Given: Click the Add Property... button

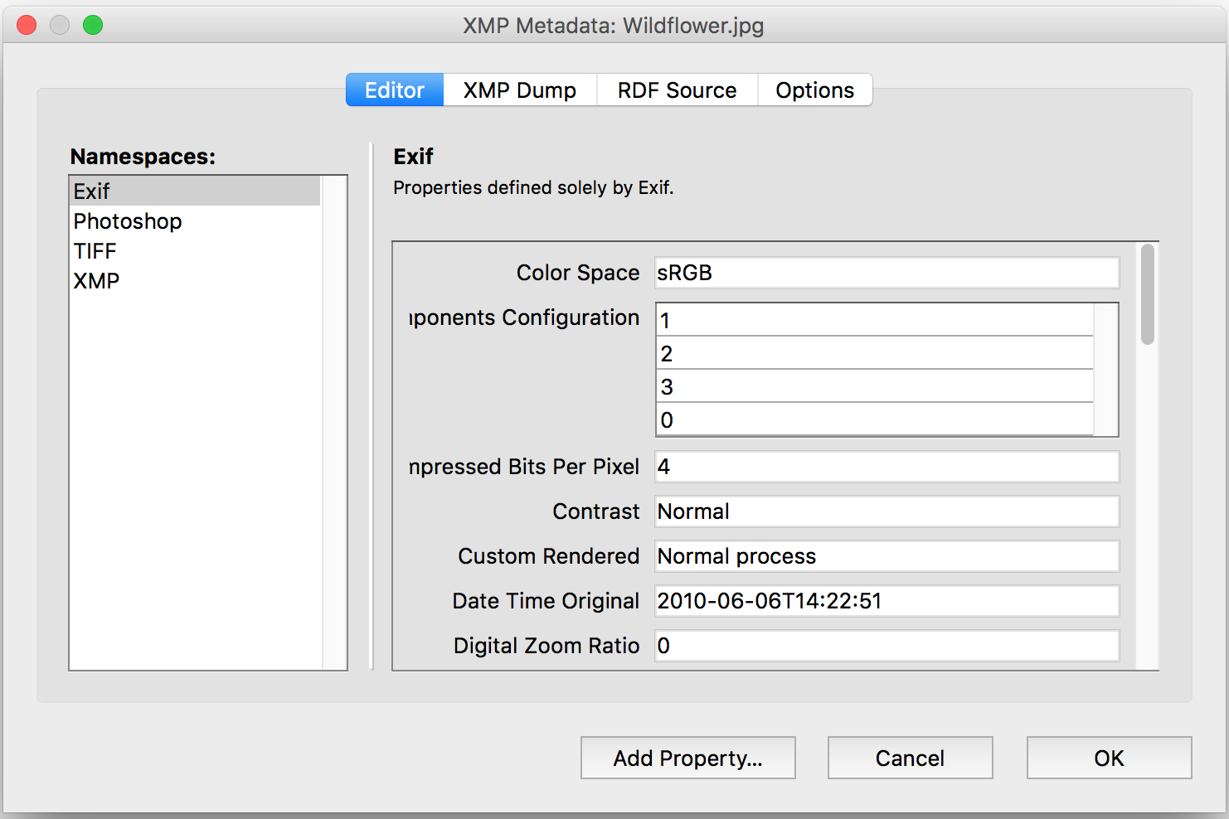Looking at the screenshot, I should (x=688, y=758).
